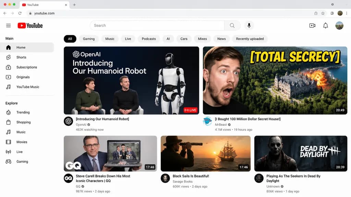
Task: Open title Introducing Our Humanoid Robot
Action: pyautogui.click(x=102, y=119)
